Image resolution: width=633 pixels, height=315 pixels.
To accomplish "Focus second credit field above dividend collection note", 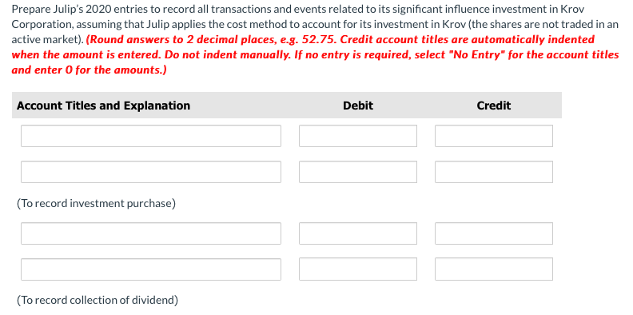I will click(x=494, y=269).
